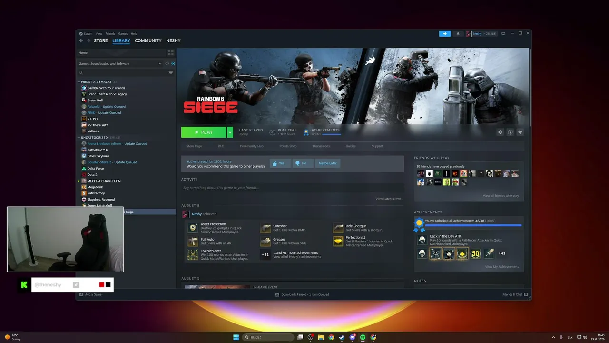This screenshot has width=609, height=343.
Task: Collapse the UNCATEGORIZED category
Action: coord(79,138)
